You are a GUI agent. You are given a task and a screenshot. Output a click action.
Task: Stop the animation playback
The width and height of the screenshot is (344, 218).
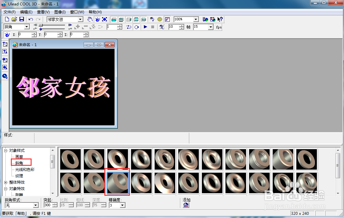[x=153, y=27]
